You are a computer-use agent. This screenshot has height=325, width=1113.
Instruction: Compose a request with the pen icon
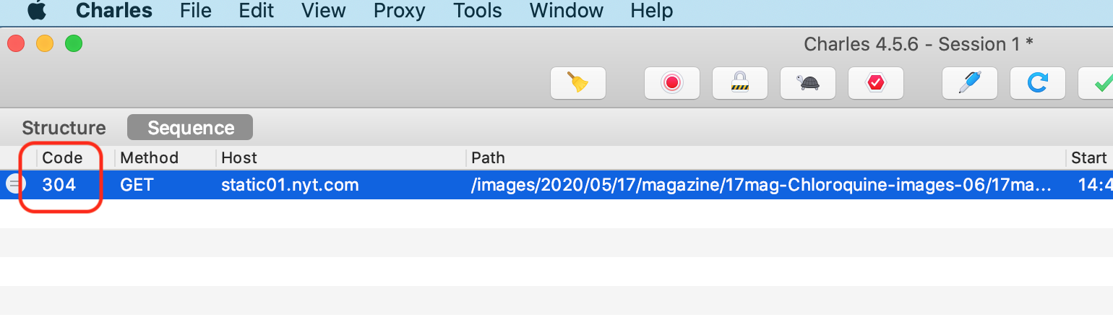[x=969, y=83]
